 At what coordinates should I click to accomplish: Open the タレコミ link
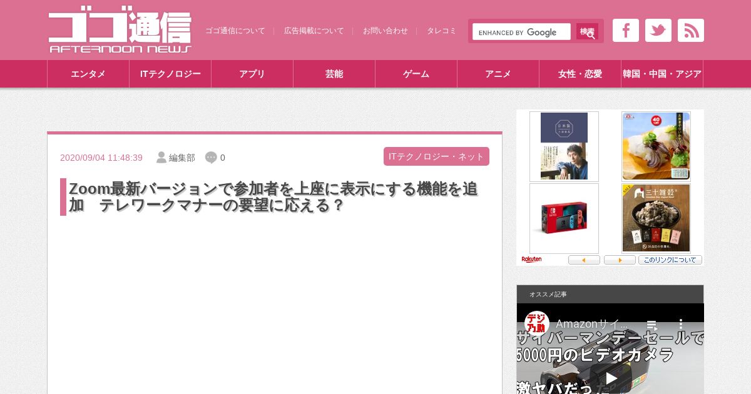click(441, 31)
